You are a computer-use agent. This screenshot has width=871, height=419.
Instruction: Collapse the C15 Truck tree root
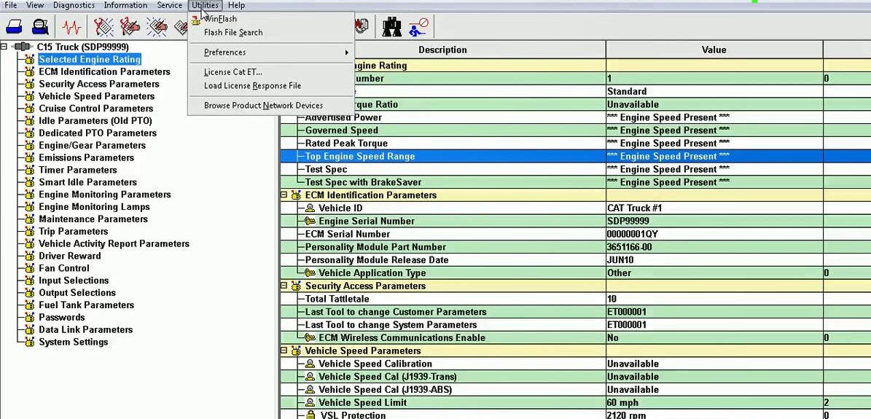[4, 47]
